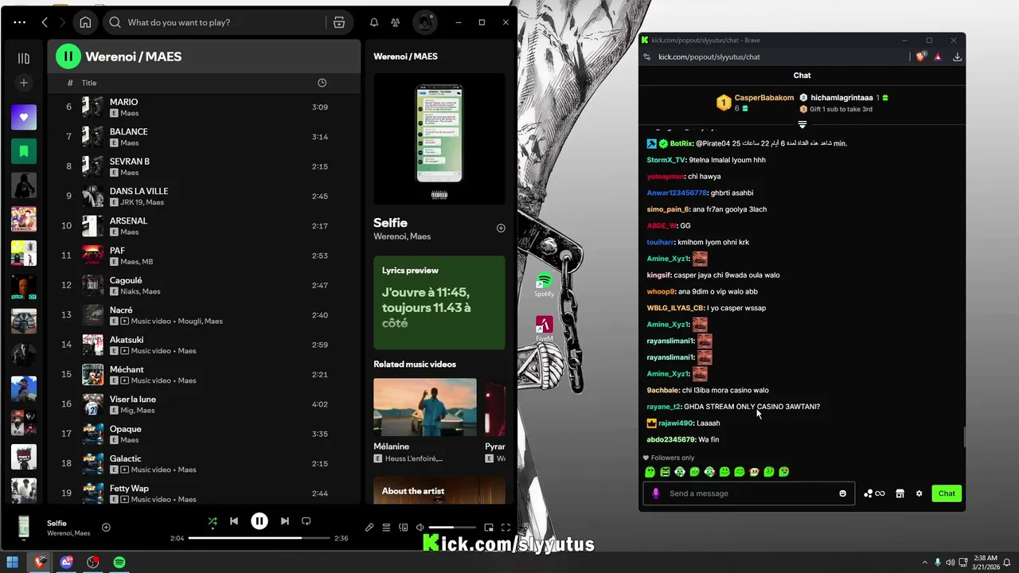Select track DANS LA VILLE
1019x573 pixels.
pos(203,196)
